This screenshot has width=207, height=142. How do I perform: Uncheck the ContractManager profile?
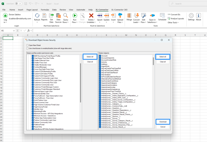[33, 67]
